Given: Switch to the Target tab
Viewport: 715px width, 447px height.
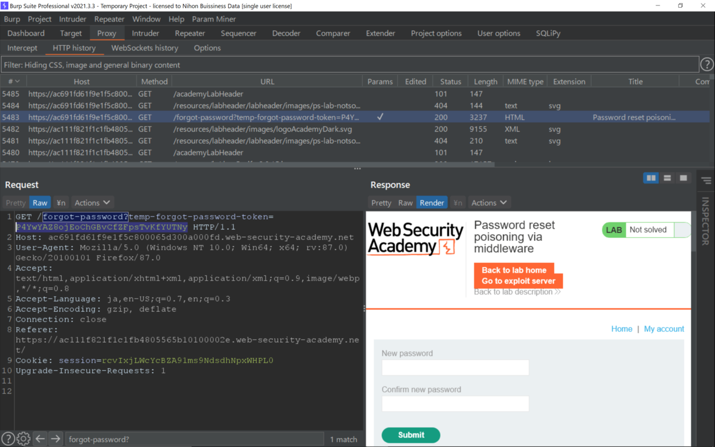Looking at the screenshot, I should pos(71,33).
